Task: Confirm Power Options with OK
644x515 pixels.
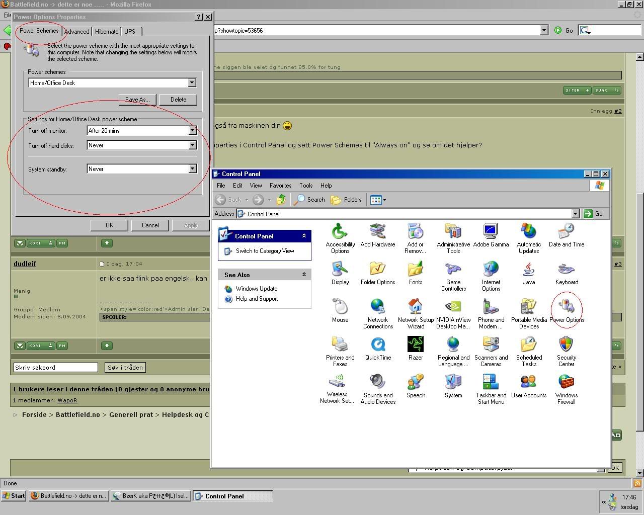Action: click(x=109, y=225)
